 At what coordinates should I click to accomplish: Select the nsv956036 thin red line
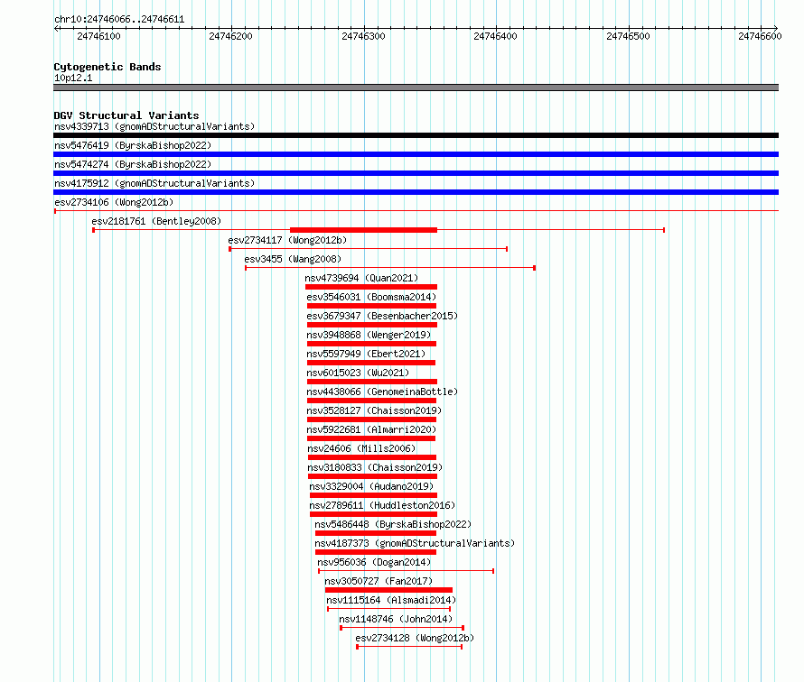(407, 571)
